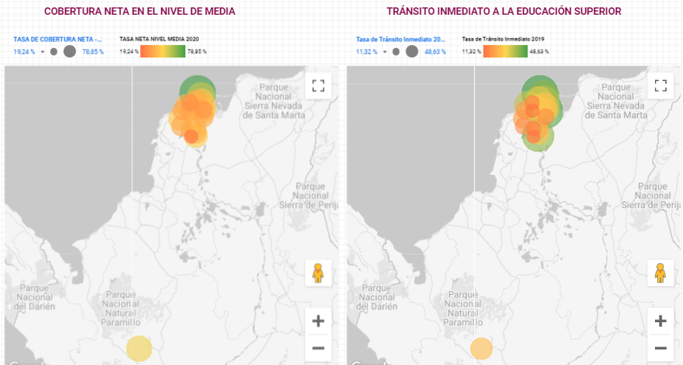Click the 'Tasa de Tránsito Inmediato 20...' legend label
This screenshot has width=683, height=365.
tap(400, 38)
